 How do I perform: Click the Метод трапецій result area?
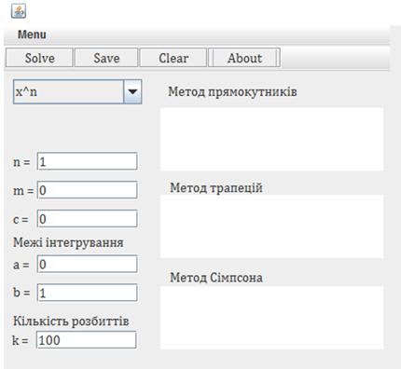[x=271, y=226]
